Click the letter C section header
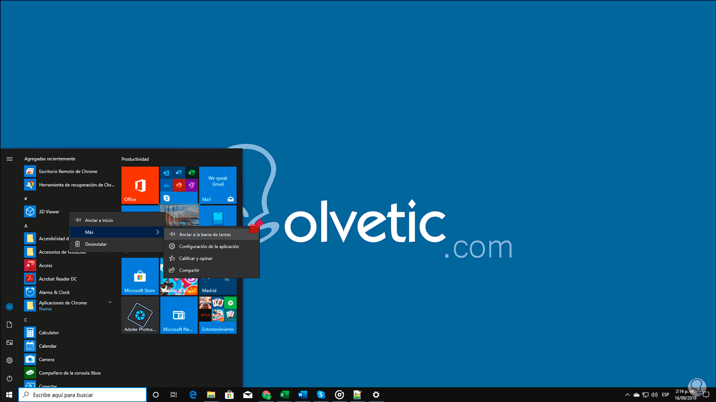The width and height of the screenshot is (716, 402). click(x=26, y=320)
